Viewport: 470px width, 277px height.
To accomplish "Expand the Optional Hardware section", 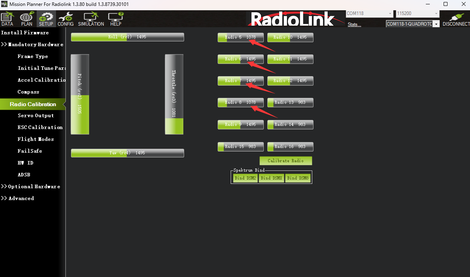I will click(31, 187).
